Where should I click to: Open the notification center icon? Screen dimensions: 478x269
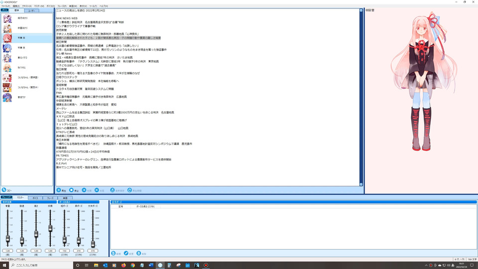tap(472, 266)
